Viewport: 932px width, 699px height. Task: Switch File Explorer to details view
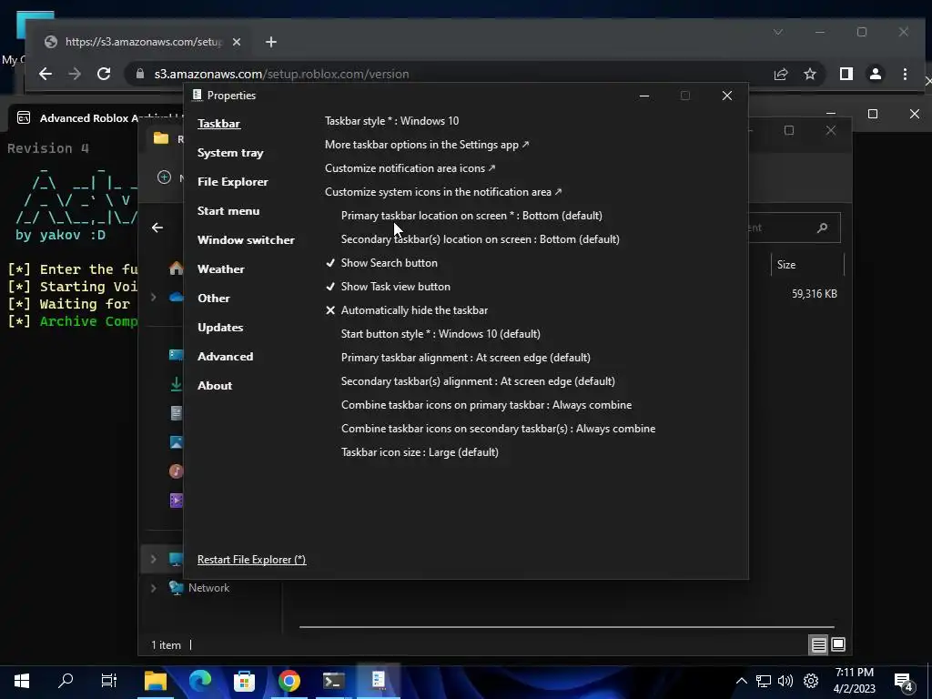[x=818, y=644]
